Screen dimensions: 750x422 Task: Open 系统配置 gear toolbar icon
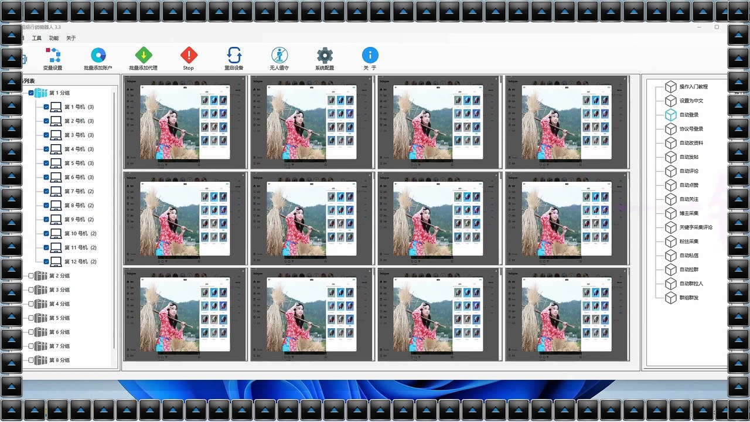coord(325,56)
